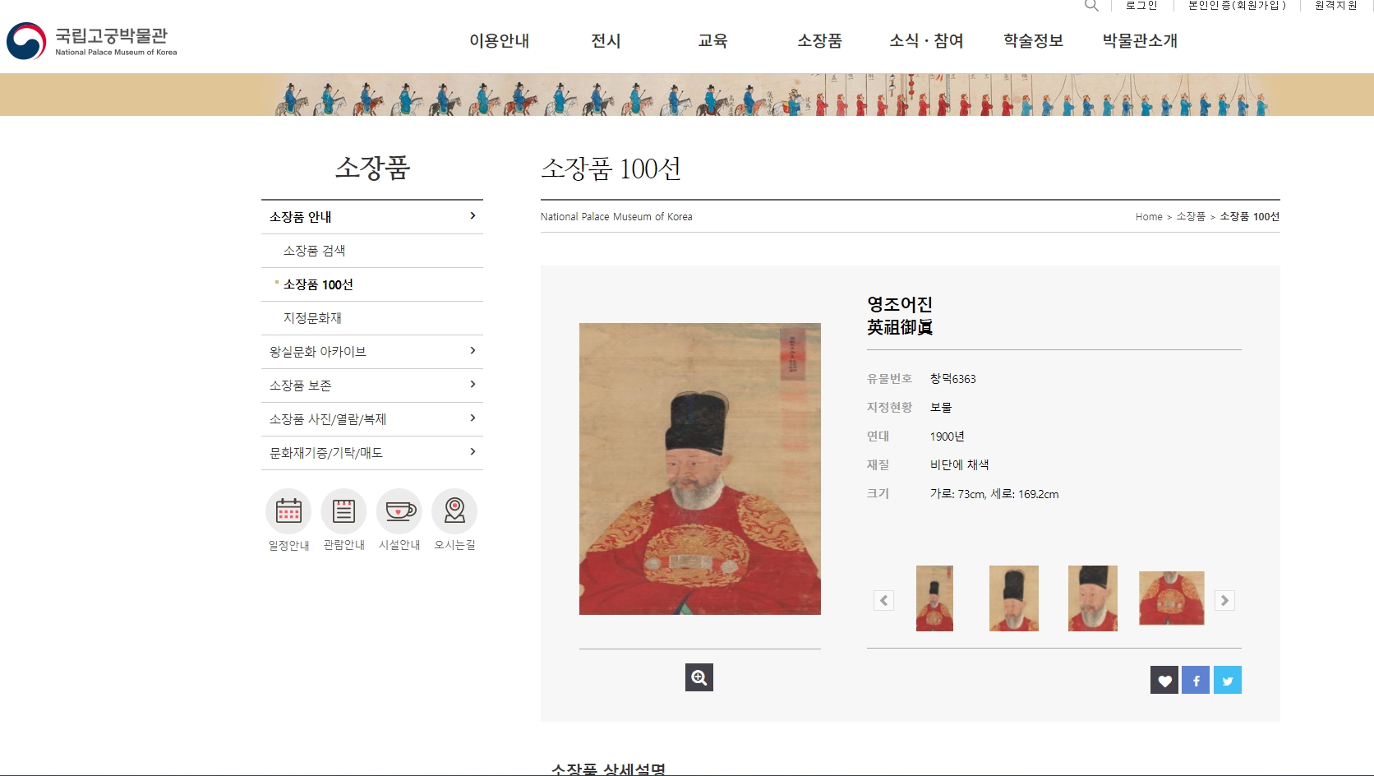Click the 창덕6363 artifact number
The width and height of the screenshot is (1374, 776).
pos(953,379)
